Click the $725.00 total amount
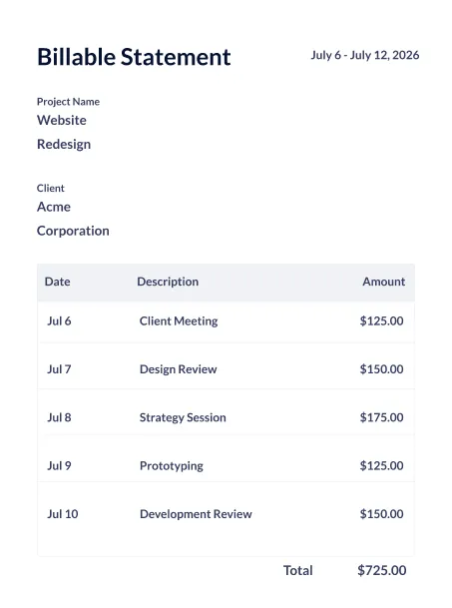 [x=382, y=570]
